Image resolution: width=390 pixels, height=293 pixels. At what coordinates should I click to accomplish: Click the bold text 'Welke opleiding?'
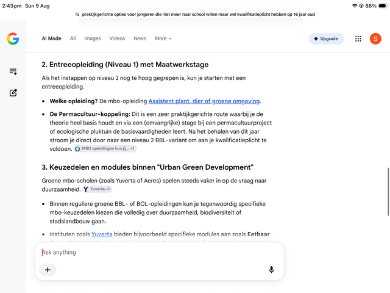(74, 101)
